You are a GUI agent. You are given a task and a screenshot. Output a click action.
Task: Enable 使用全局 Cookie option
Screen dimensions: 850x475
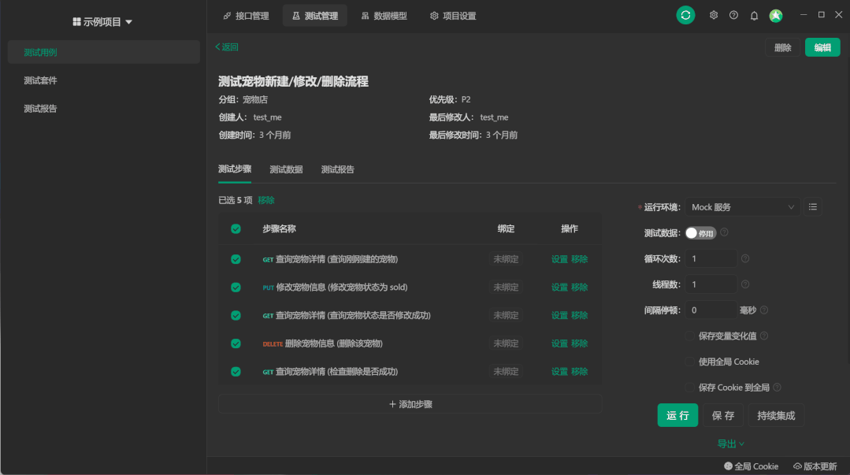pyautogui.click(x=689, y=362)
